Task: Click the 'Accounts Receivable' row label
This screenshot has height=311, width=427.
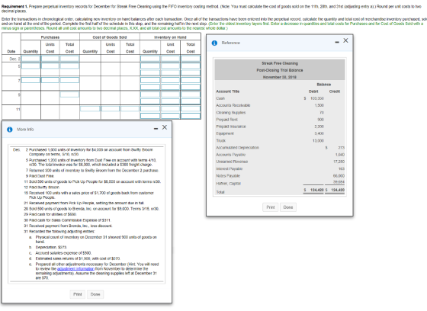Action: 233,105
